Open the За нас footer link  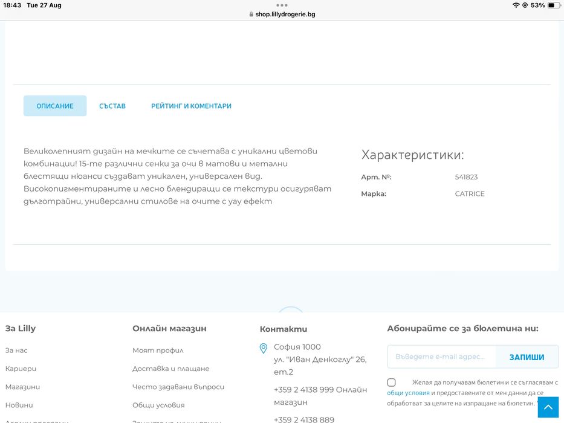point(16,350)
